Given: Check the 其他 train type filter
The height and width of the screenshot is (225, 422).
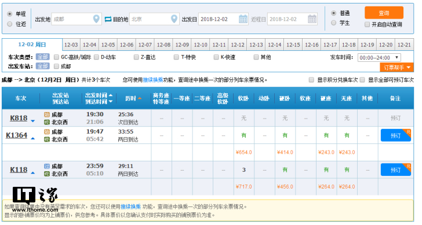Looking at the screenshot, I should coord(256,57).
